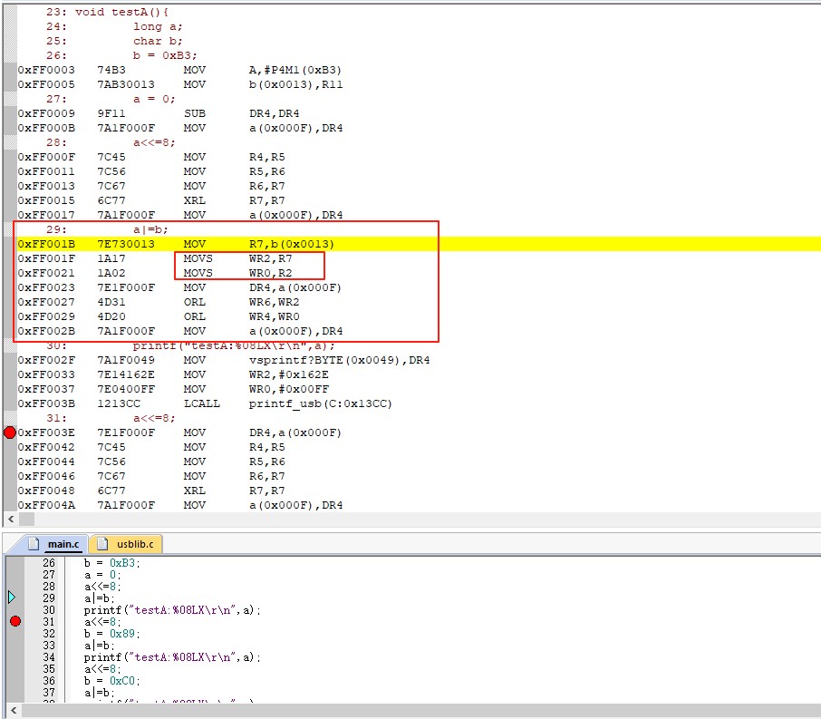Viewport: 821px width, 719px height.
Task: Click breakpoint marker at 0xFF003E in disassembly
Action: pos(10,432)
